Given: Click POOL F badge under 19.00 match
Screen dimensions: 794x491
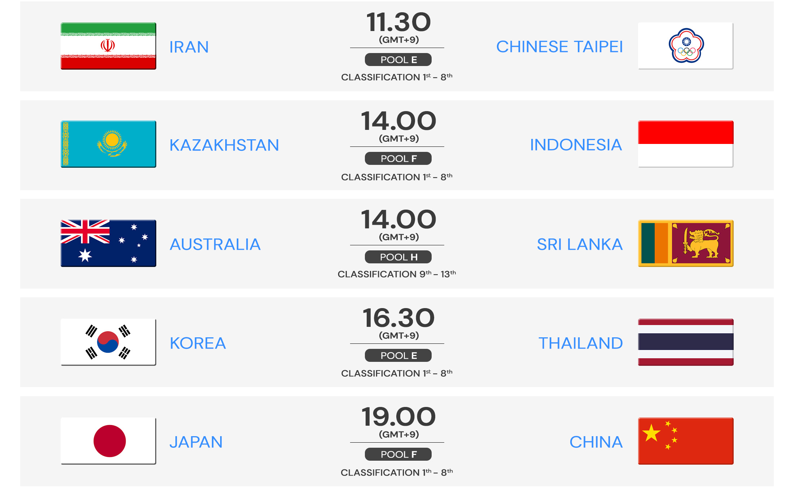Looking at the screenshot, I should point(398,454).
